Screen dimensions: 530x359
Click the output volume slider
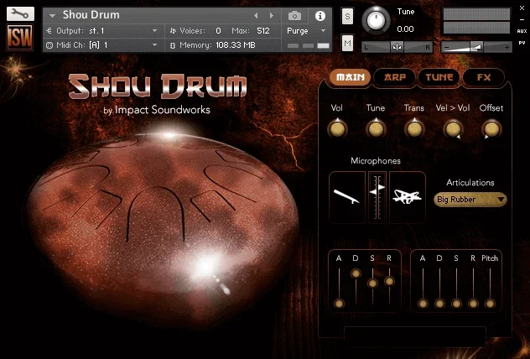(x=476, y=47)
